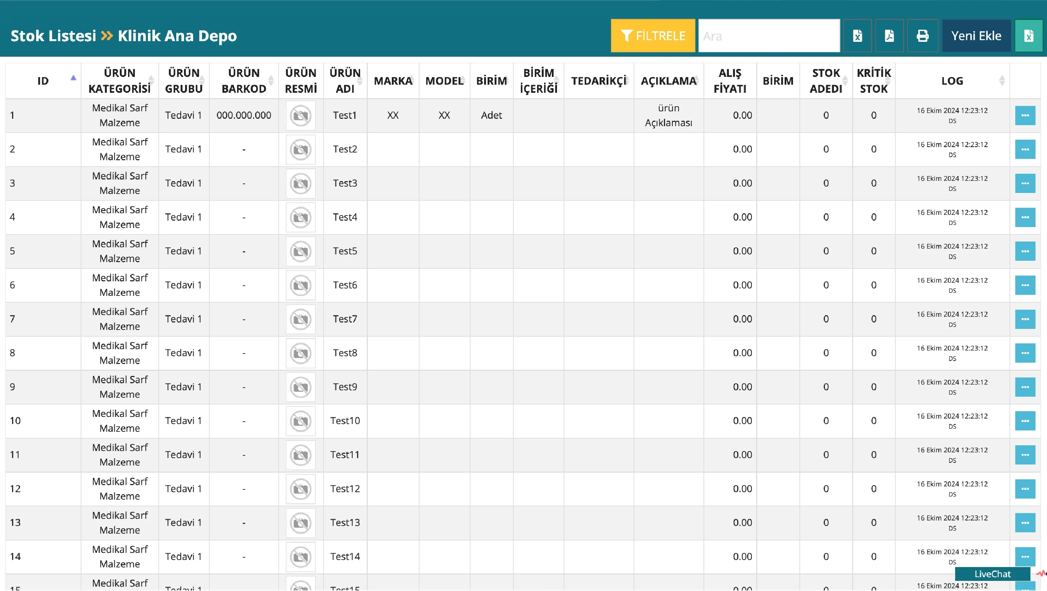The width and height of the screenshot is (1047, 591).
Task: Focus the Ara search field
Action: (769, 36)
